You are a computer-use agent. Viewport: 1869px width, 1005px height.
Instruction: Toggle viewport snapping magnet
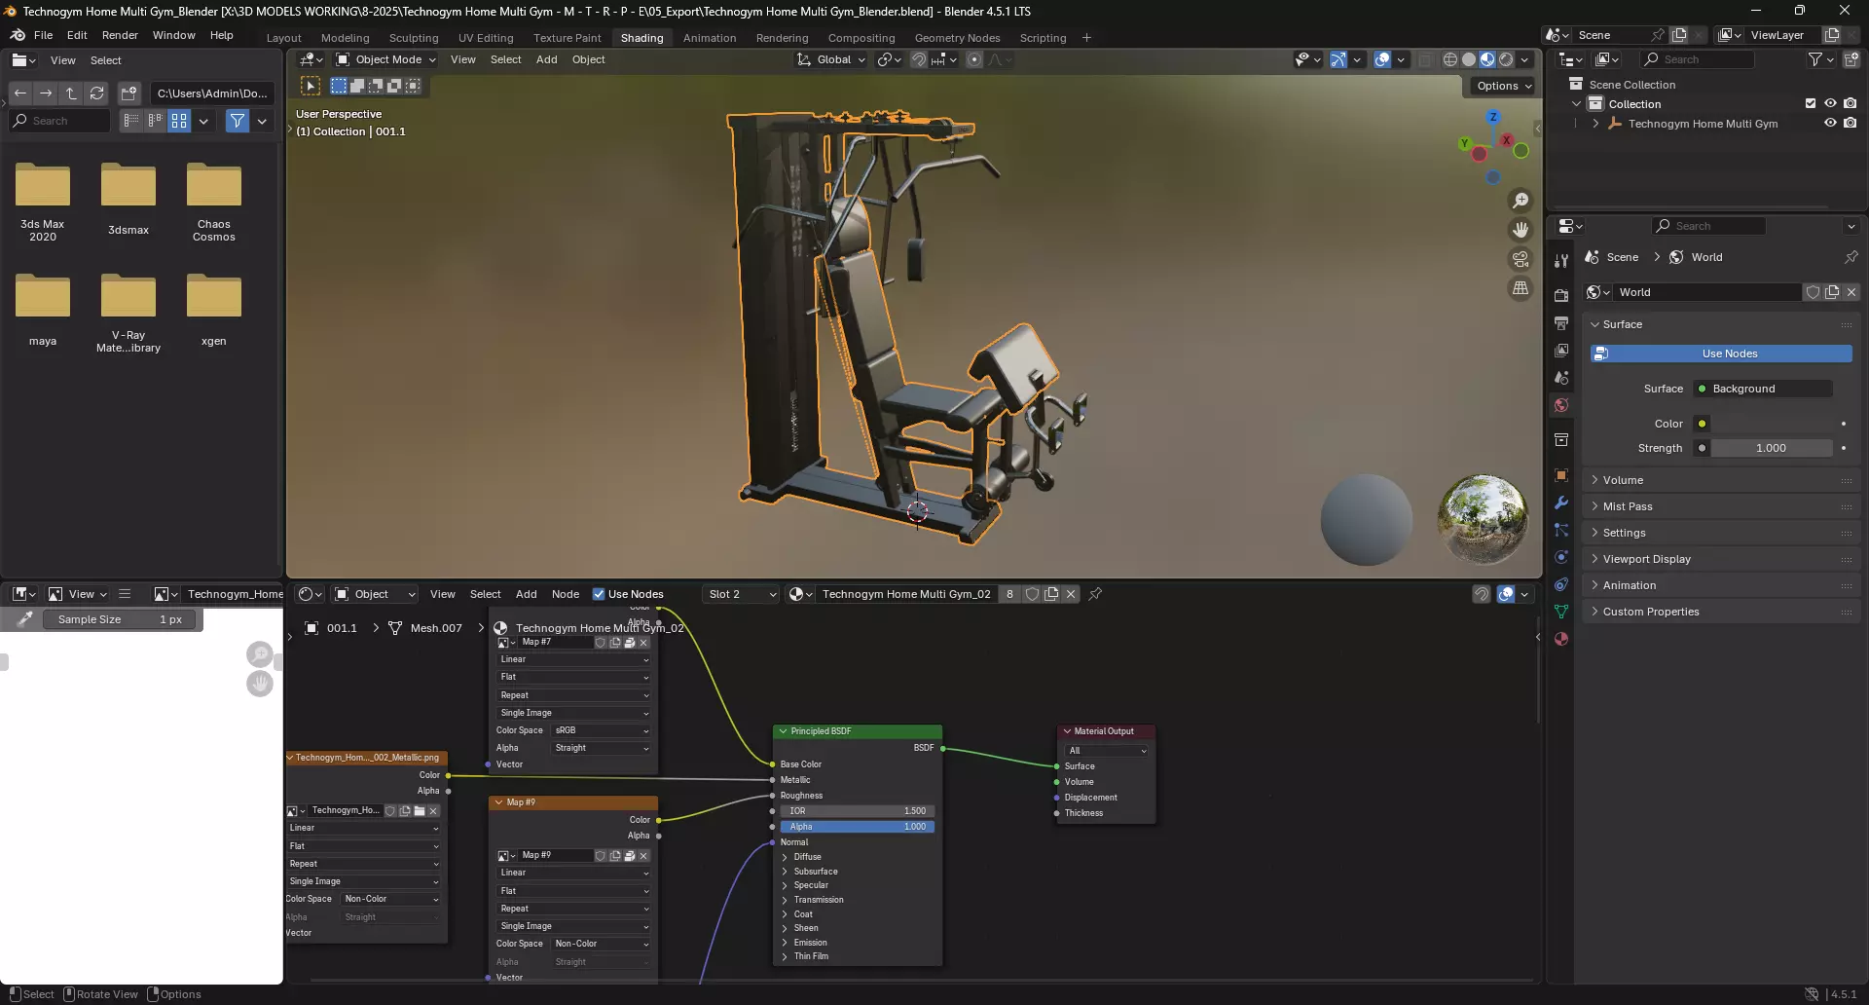[x=918, y=59]
